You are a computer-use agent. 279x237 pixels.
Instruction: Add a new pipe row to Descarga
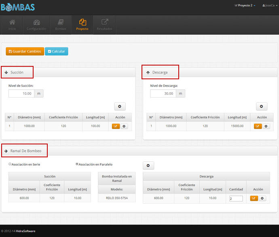pos(262,106)
